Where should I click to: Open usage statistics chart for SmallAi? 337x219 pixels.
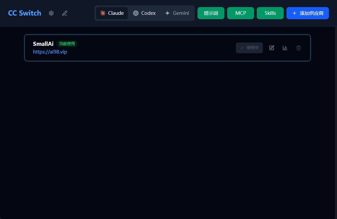click(285, 48)
